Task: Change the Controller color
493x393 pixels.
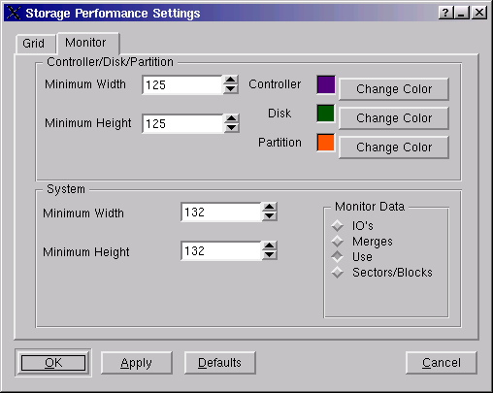Action: (394, 89)
